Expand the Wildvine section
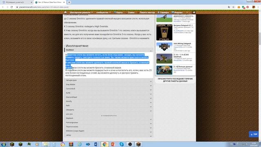The width and height of the screenshot is (261, 147). (x=108, y=131)
